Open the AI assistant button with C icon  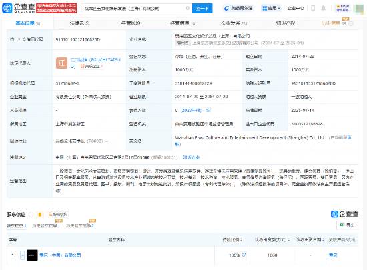238,9
